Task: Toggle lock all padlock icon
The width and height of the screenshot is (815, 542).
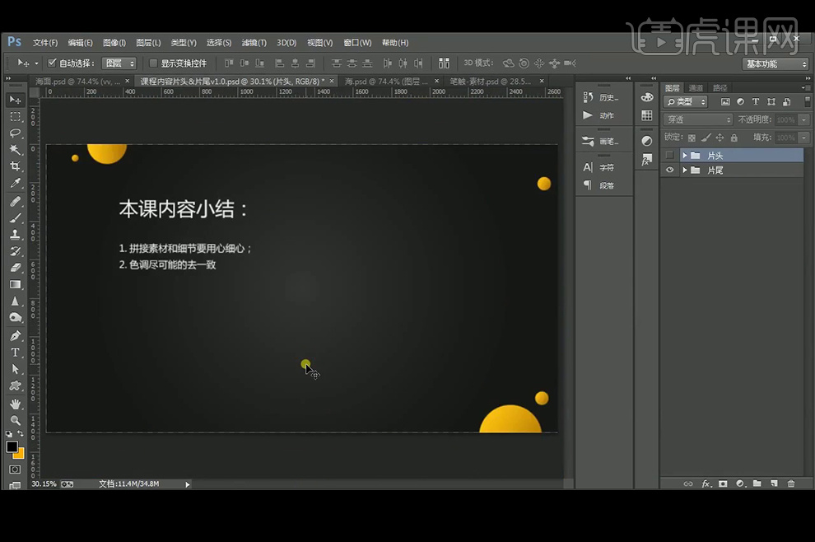Action: coord(734,138)
